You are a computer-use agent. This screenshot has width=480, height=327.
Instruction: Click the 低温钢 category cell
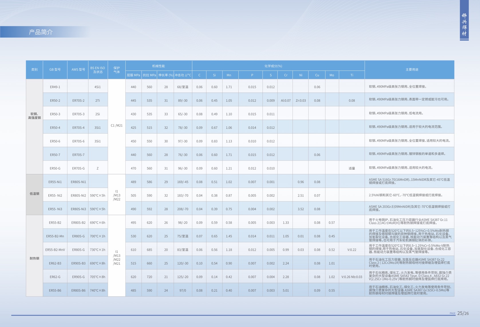[x=34, y=194]
